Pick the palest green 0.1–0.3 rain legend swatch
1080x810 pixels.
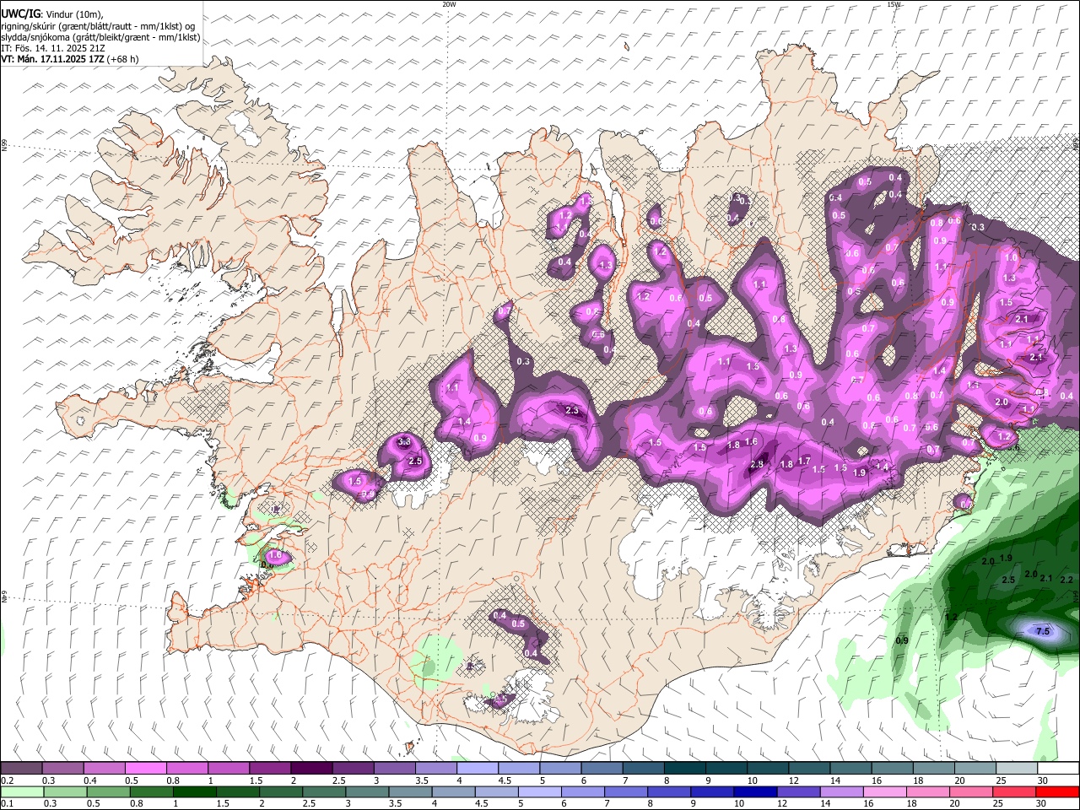click(23, 791)
